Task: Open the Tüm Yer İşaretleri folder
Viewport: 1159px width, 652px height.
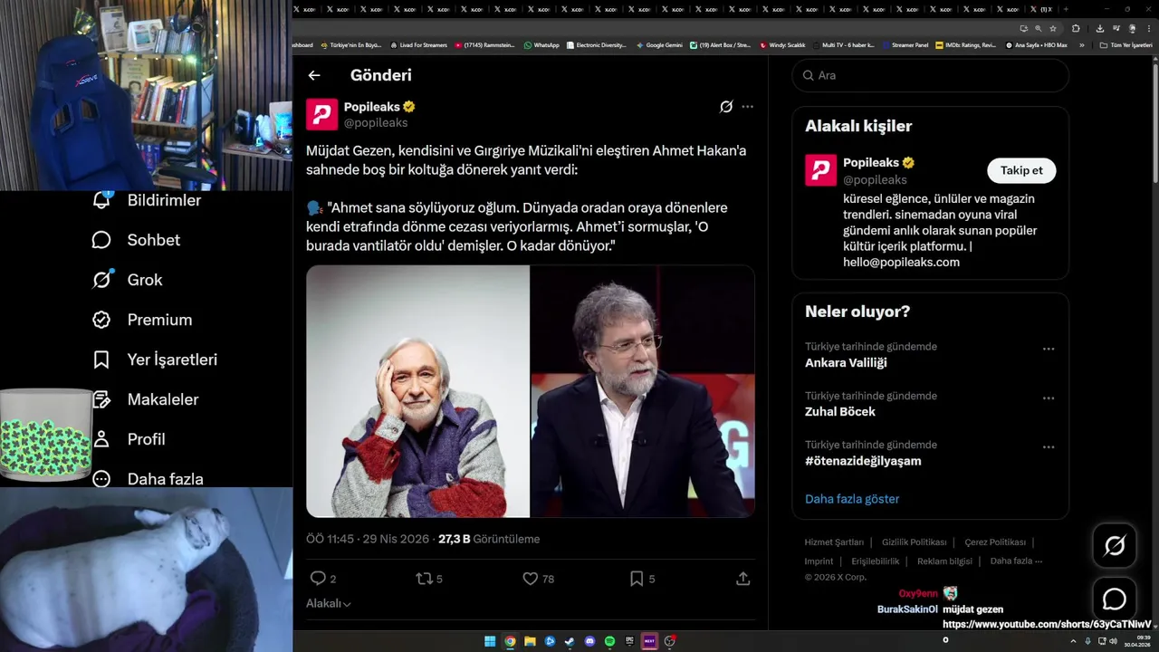Action: pos(1125,45)
